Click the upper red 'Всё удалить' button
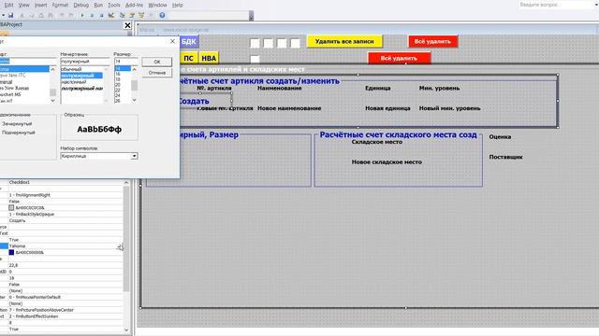599x336 pixels. click(x=432, y=41)
